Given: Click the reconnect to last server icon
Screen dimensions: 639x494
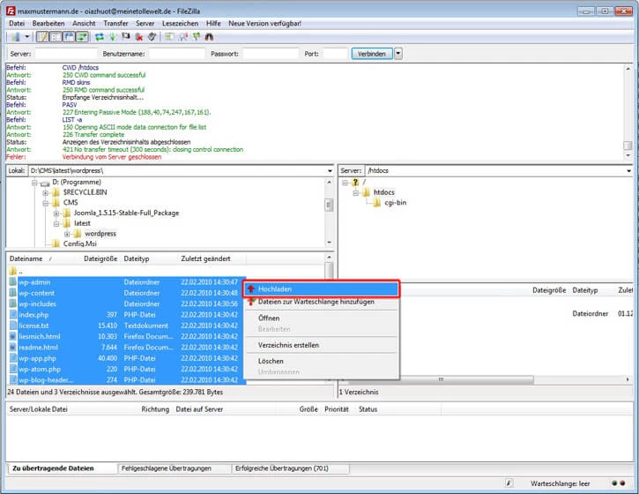Looking at the screenshot, I should point(152,37).
